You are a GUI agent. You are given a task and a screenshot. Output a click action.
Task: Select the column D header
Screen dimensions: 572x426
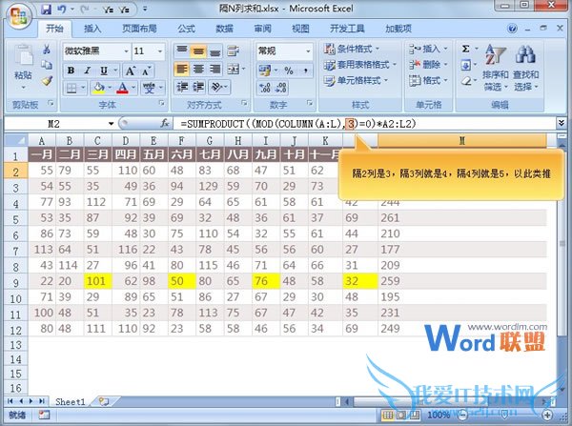tap(126, 141)
